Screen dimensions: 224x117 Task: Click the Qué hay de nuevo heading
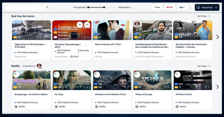(23, 16)
